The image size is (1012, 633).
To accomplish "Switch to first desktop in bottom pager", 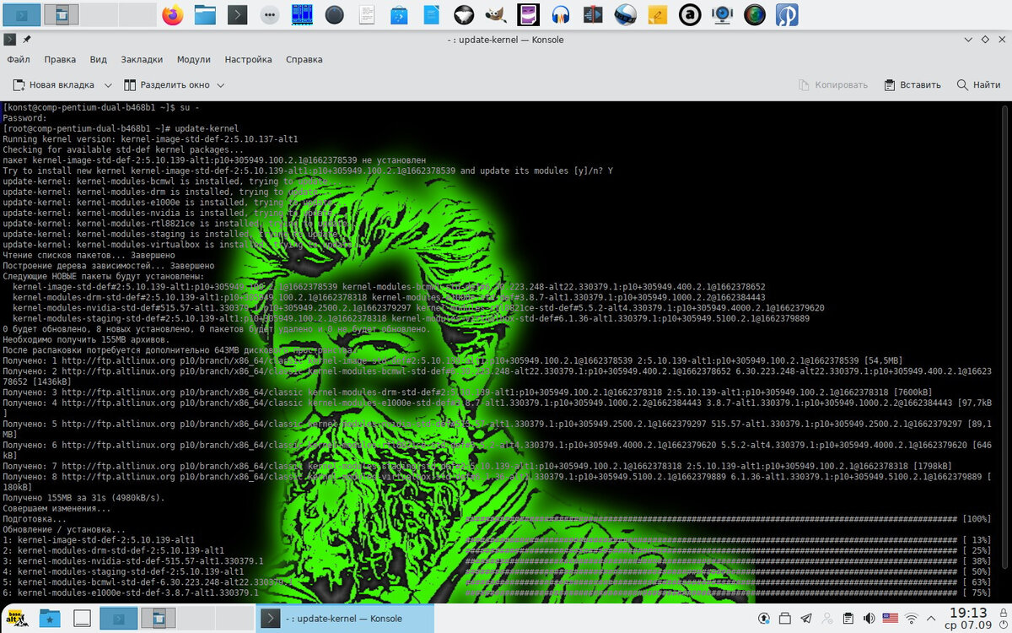I will tap(118, 619).
